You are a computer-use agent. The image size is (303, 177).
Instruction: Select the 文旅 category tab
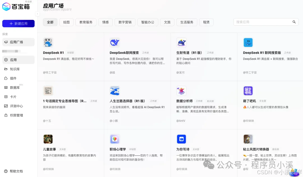click(167, 22)
